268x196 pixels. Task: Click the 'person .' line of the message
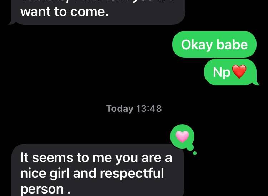click(x=45, y=189)
